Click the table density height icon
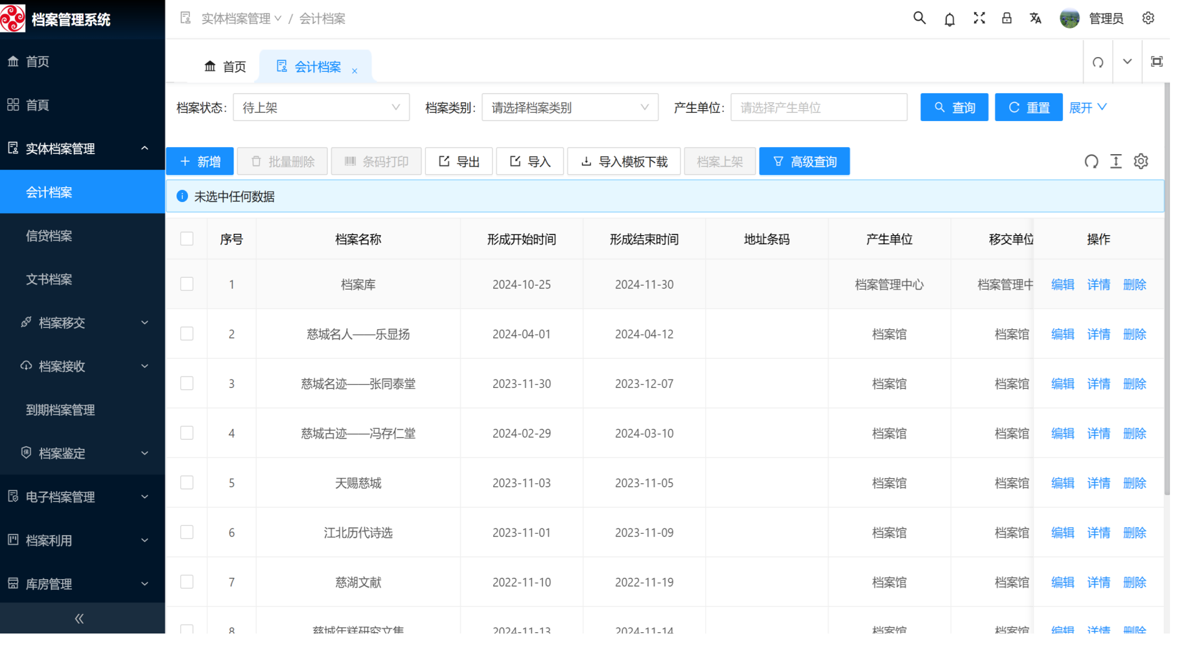1177x651 pixels. (1115, 161)
